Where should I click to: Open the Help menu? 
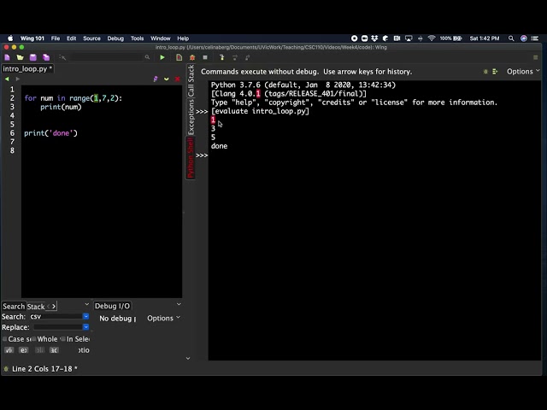point(183,38)
